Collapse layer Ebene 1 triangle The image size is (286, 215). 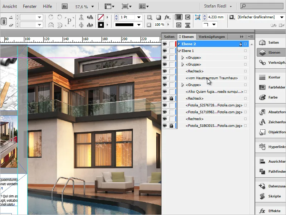[x=179, y=51]
